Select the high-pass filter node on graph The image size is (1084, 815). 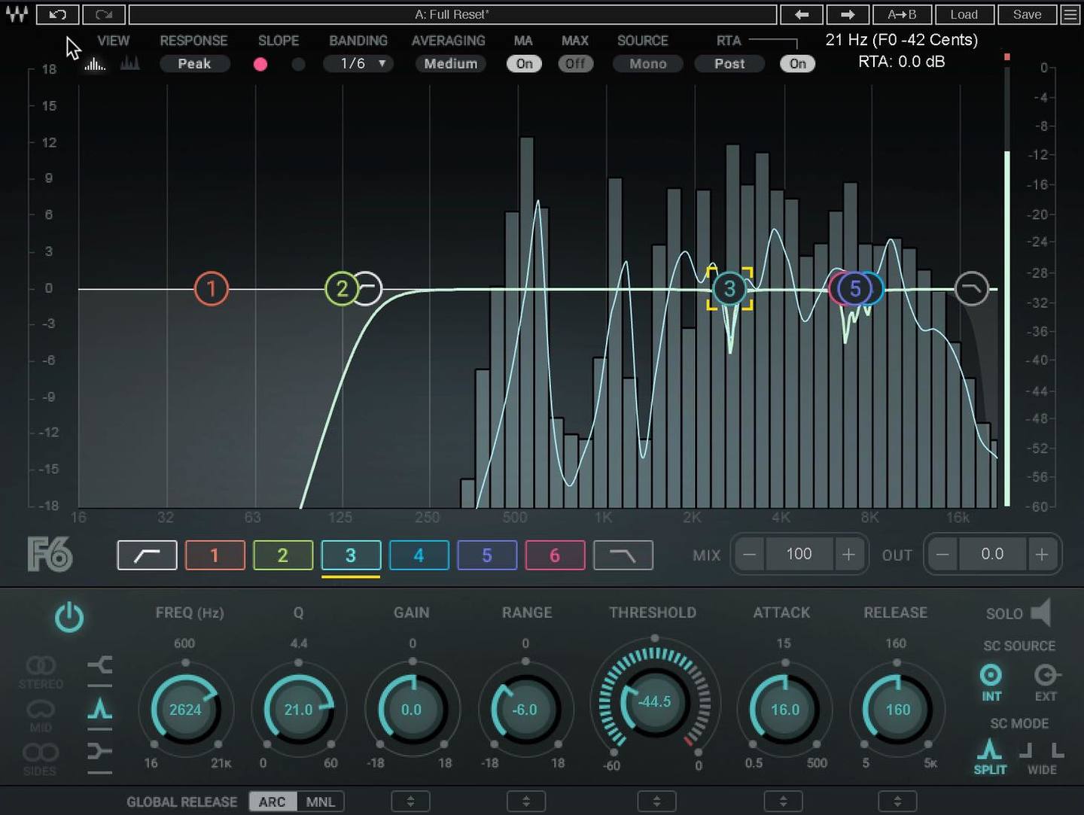pos(370,288)
